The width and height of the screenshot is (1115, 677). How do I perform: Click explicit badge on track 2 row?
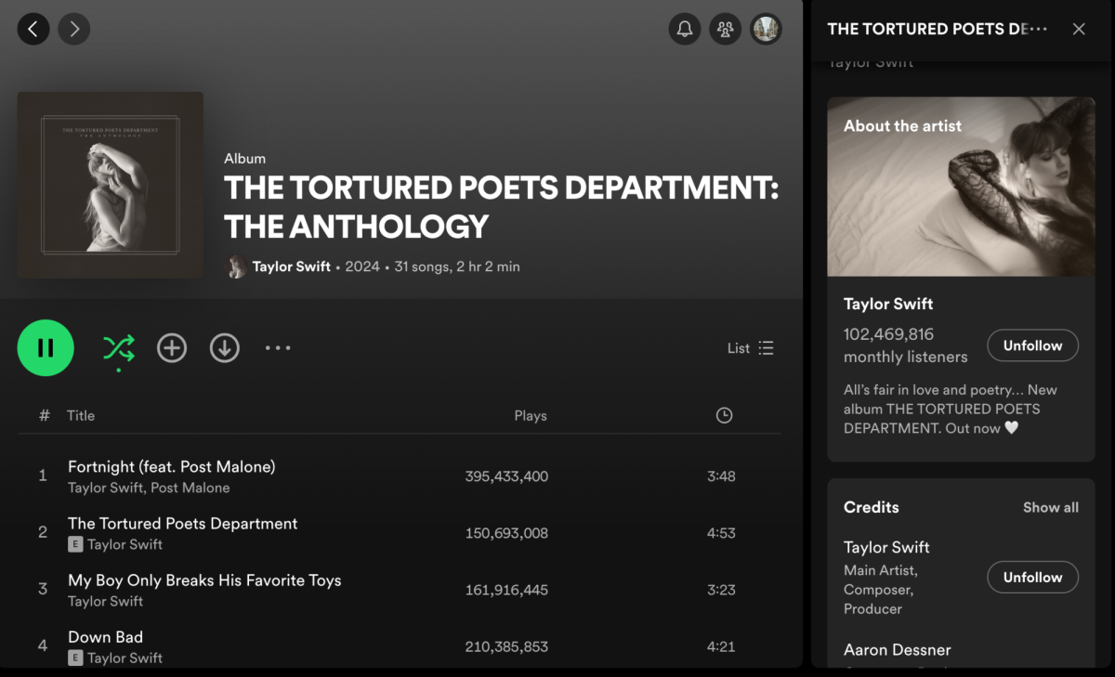[75, 545]
